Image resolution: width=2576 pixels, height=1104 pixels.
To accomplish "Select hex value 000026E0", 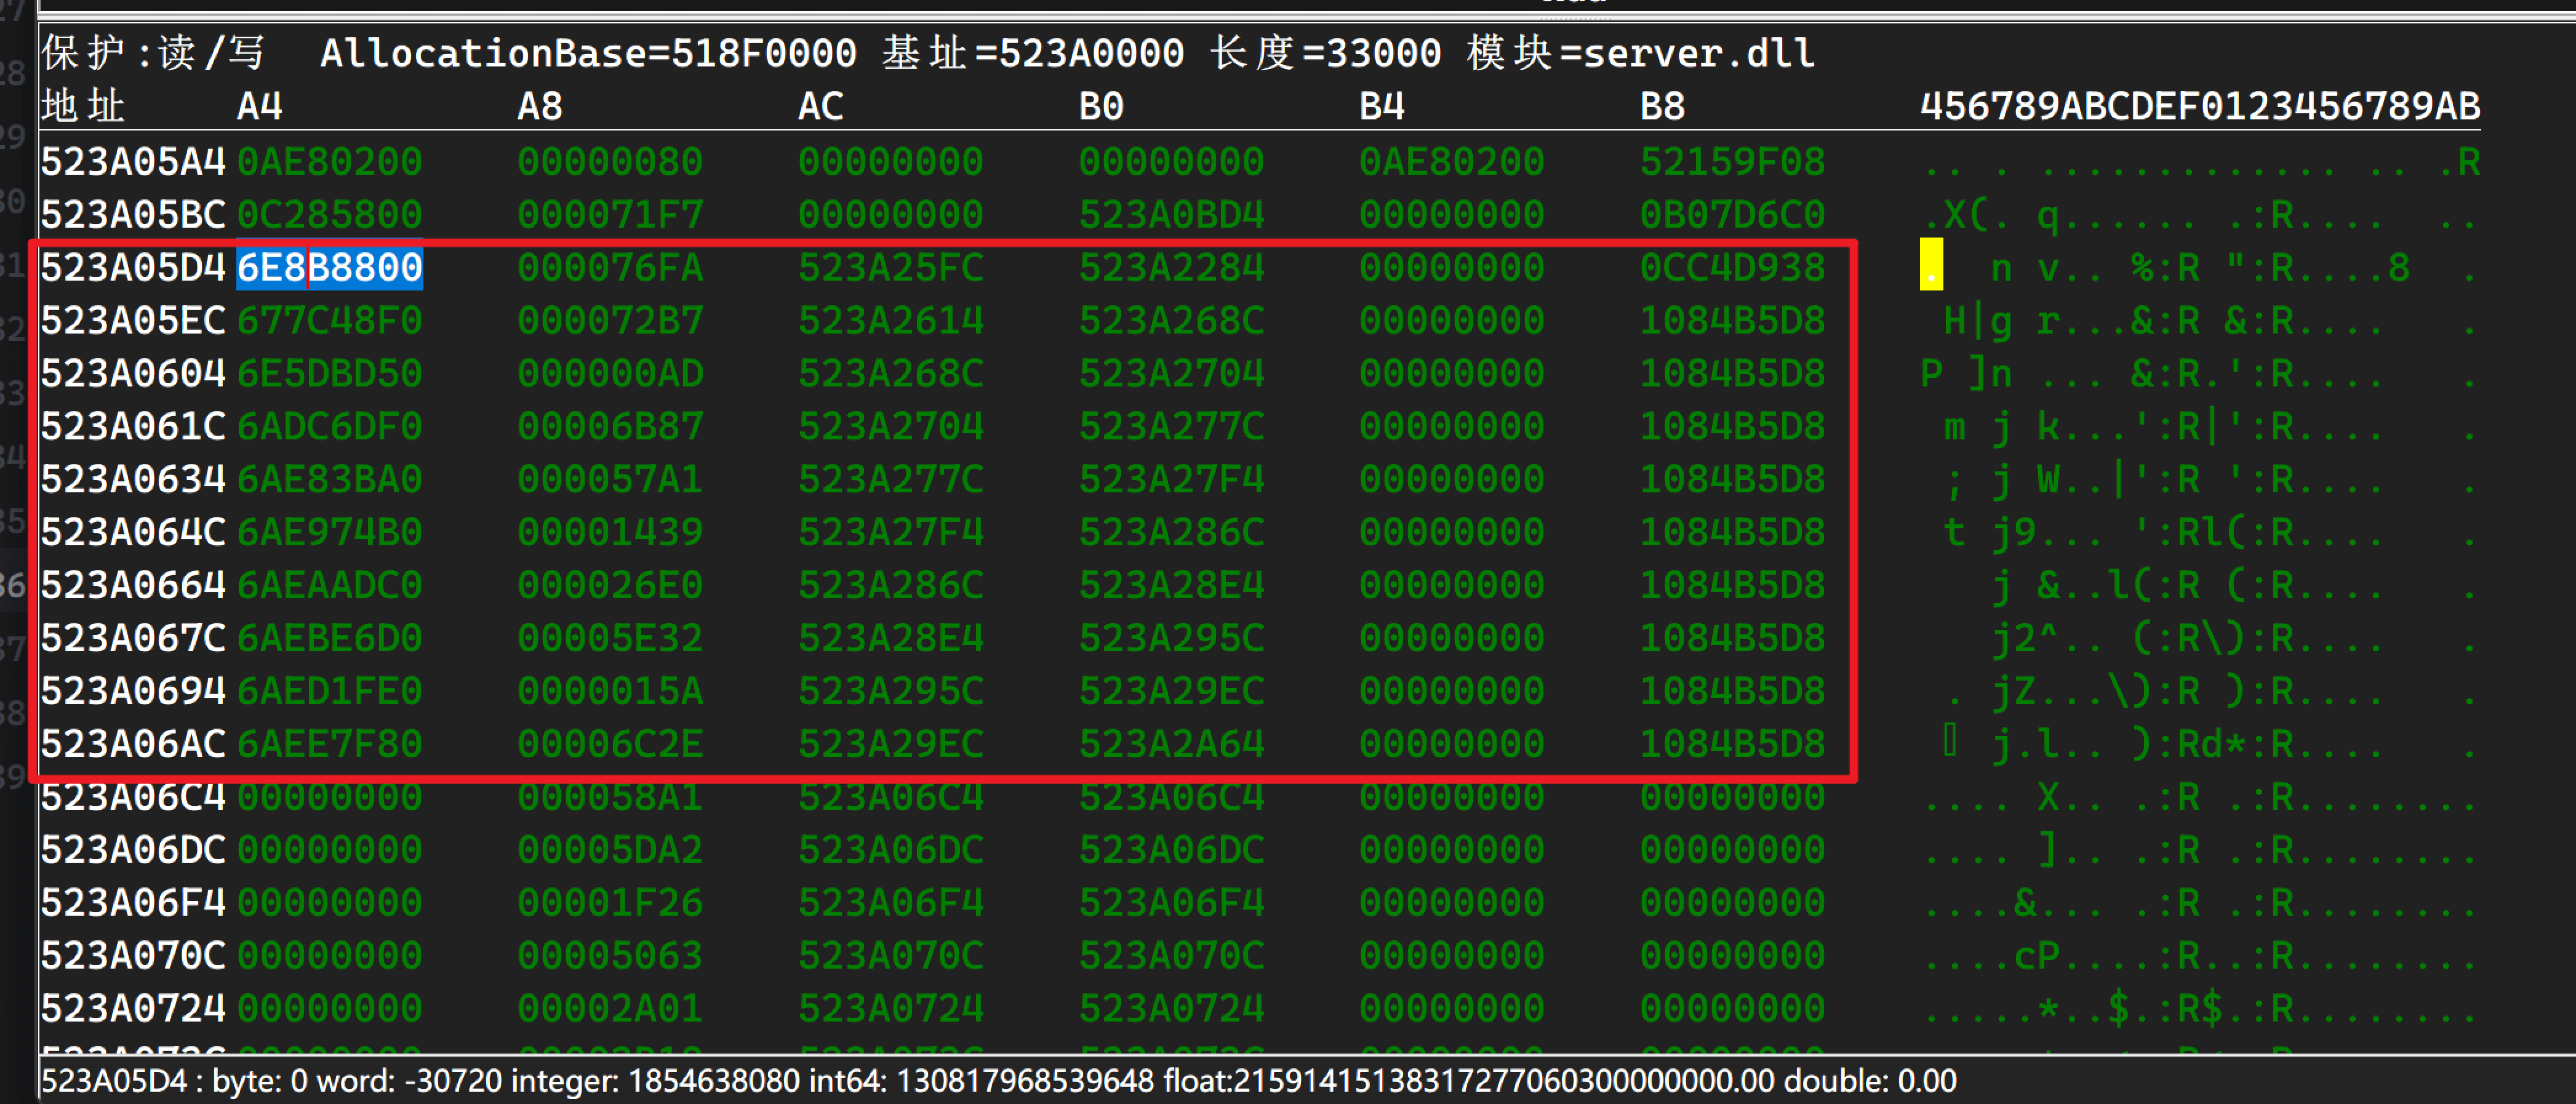I will [x=609, y=585].
